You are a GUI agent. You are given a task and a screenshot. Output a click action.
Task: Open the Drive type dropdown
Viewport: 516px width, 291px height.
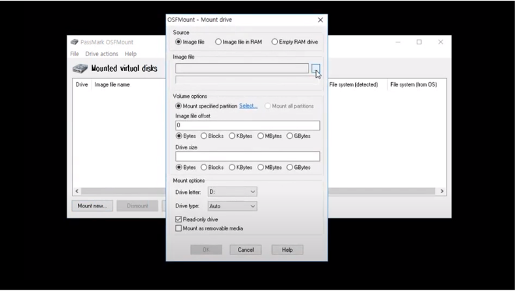click(232, 206)
